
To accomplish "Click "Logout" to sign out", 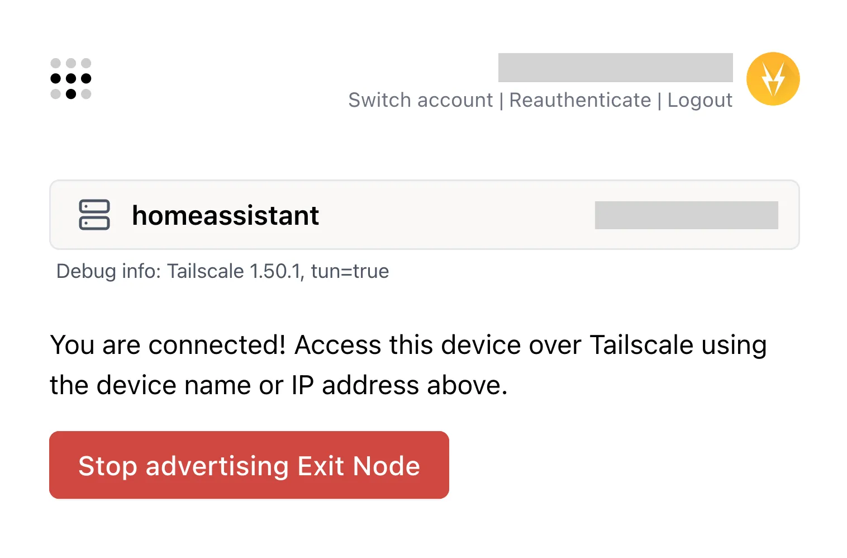I will (700, 100).
